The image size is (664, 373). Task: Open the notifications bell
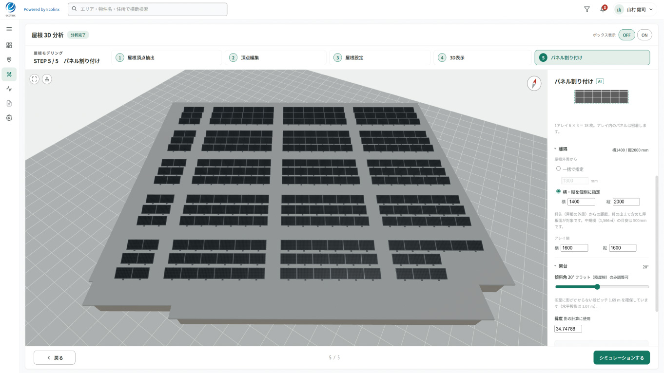click(x=603, y=9)
